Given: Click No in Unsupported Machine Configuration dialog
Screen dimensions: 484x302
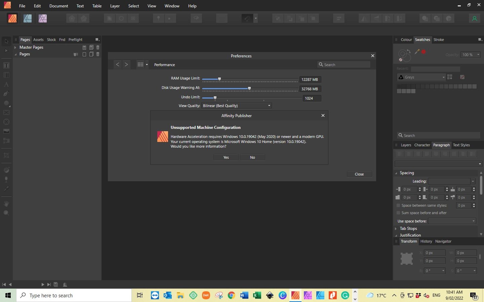Looking at the screenshot, I should point(252,157).
